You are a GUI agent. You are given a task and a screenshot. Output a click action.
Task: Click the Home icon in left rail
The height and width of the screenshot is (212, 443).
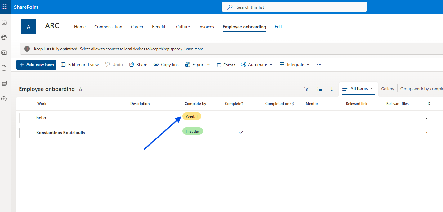(4, 22)
